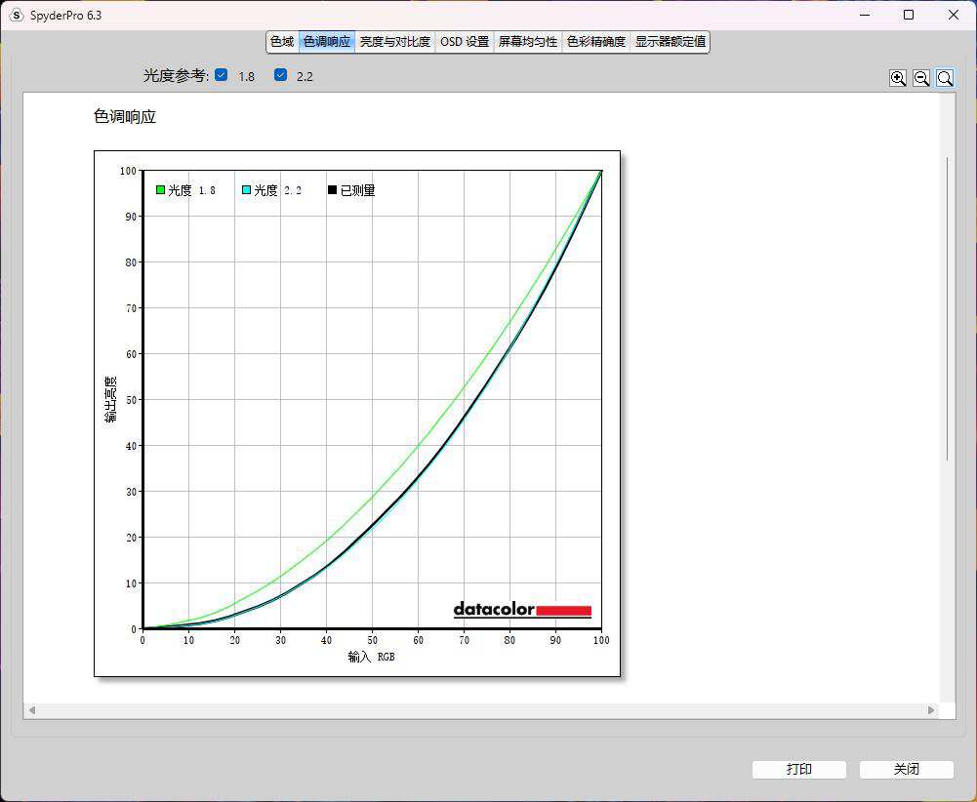Uncheck the 1.8 gamma reference checkbox
This screenshot has height=802, width=977.
coord(222,75)
